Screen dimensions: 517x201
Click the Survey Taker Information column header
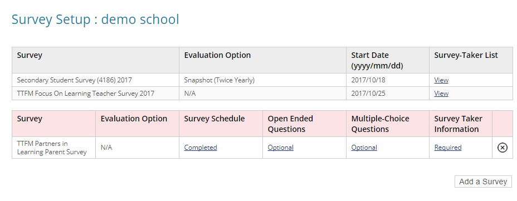pyautogui.click(x=461, y=124)
